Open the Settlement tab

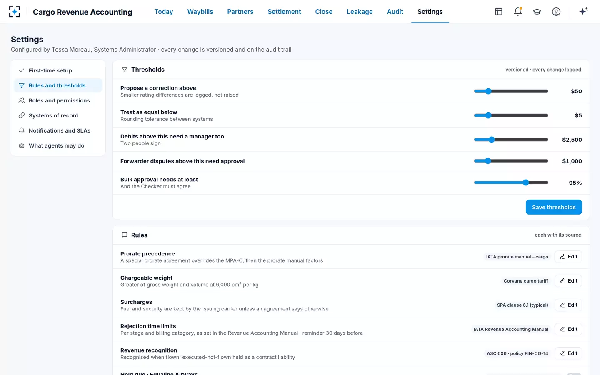(284, 12)
